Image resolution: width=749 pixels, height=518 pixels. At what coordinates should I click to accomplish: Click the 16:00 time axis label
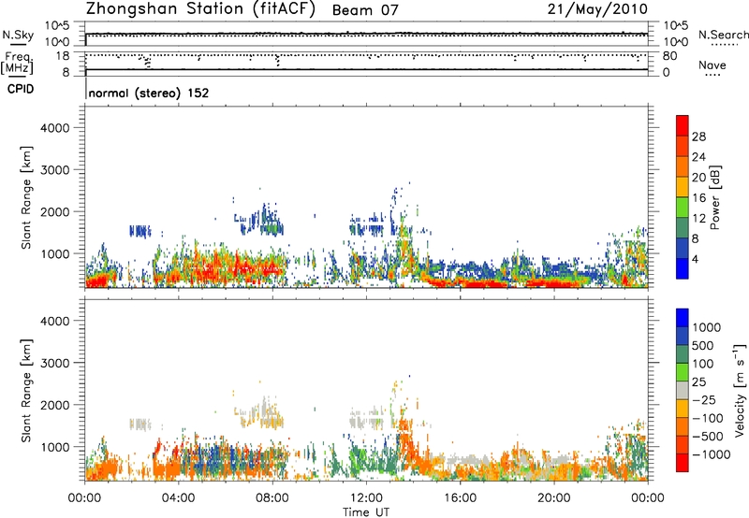[x=460, y=498]
